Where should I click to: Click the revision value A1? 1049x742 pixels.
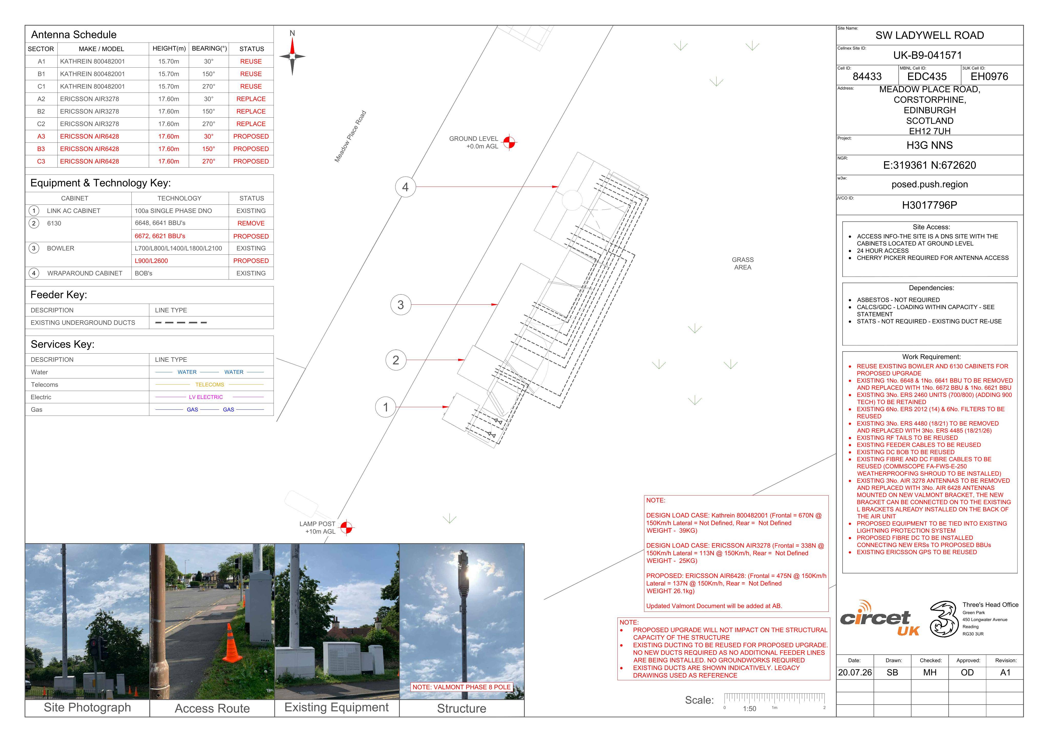[1005, 673]
